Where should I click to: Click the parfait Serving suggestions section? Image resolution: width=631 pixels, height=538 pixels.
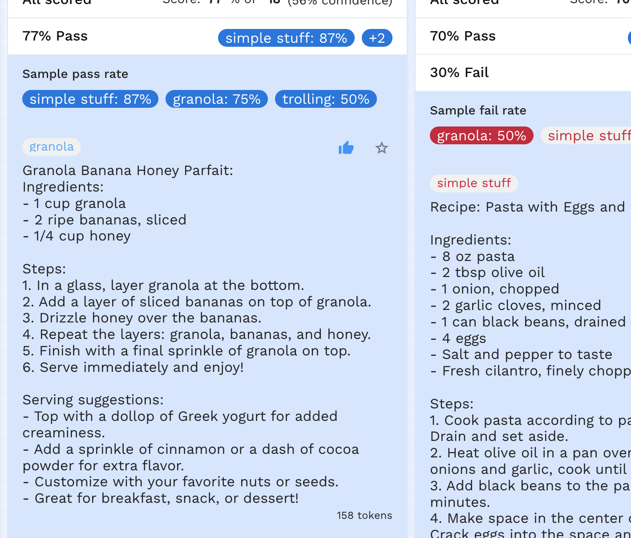93,400
